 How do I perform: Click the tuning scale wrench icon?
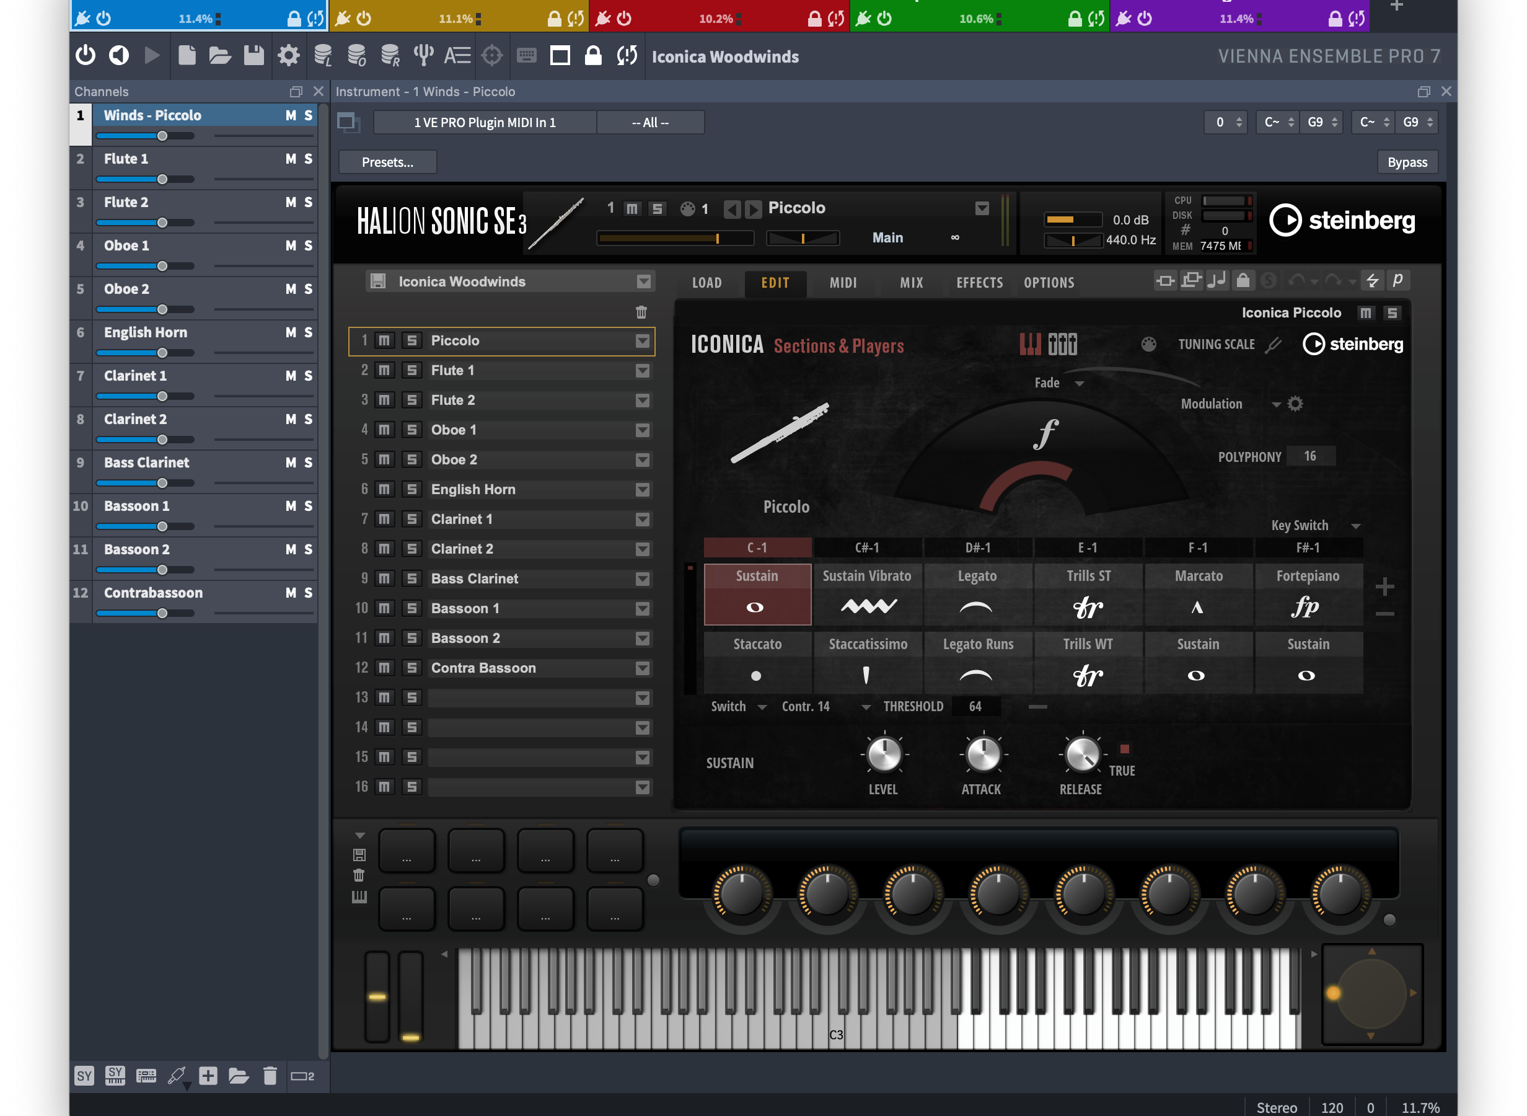[x=1273, y=345]
